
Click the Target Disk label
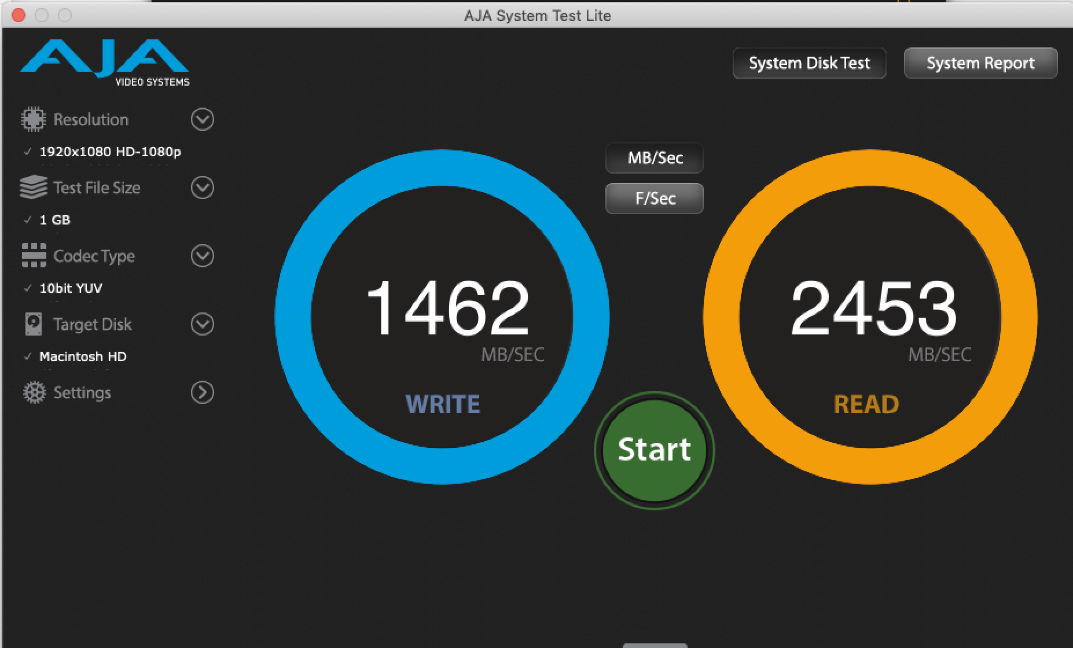[x=92, y=324]
